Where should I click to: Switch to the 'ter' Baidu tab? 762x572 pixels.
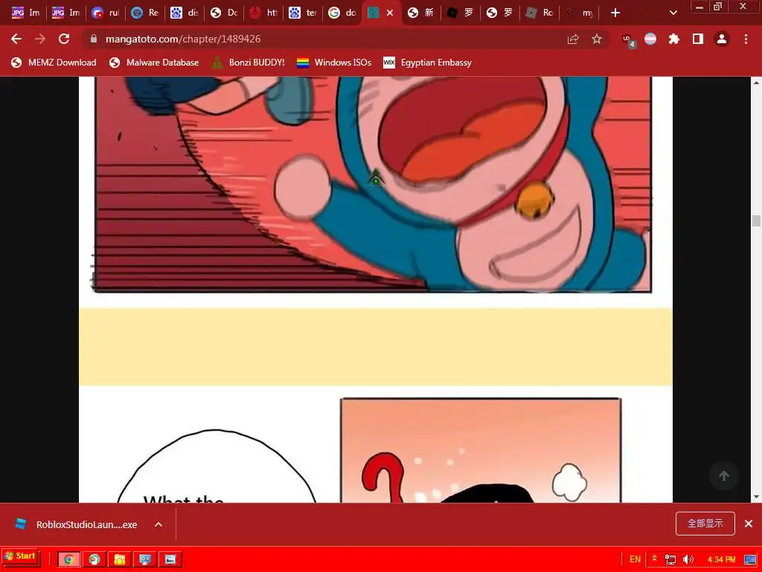pyautogui.click(x=304, y=13)
